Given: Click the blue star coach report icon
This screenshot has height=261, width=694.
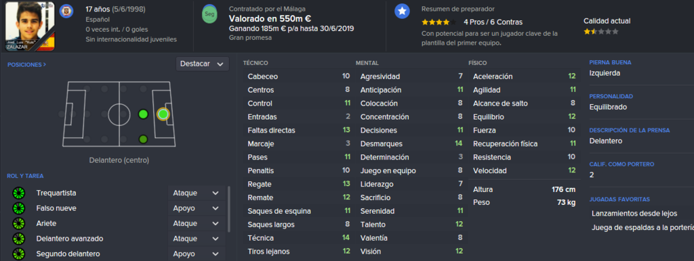Looking at the screenshot, I should [x=402, y=12].
